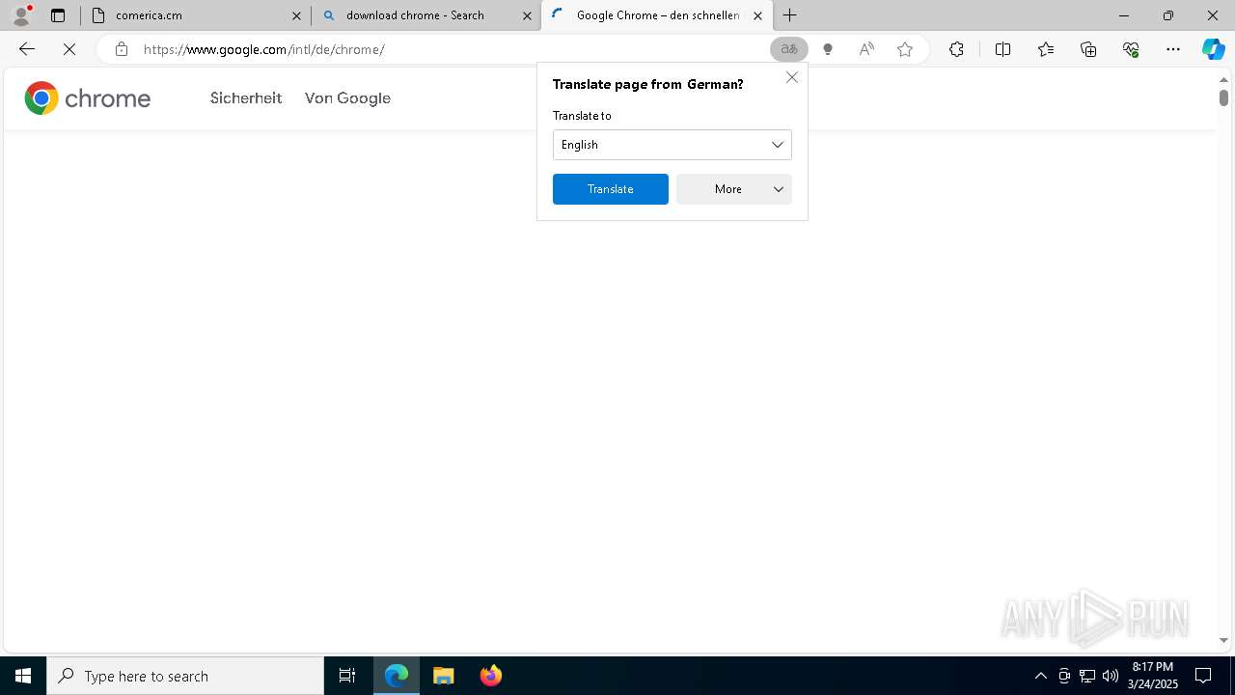
Task: Open the Favorites list icon
Action: tap(1046, 49)
